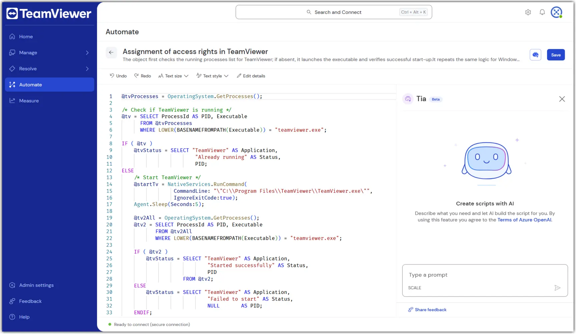Go to Home in the sidebar

click(x=49, y=36)
